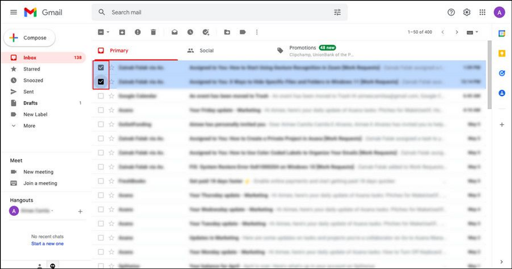Uncheck the second selected email checkbox
Image resolution: width=512 pixels, height=269 pixels.
(101, 82)
